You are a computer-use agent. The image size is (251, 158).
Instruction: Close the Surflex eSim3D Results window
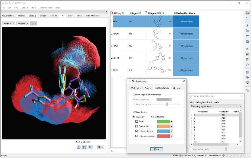241,96
